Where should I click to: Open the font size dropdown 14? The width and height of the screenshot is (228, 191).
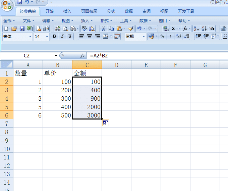[x=47, y=37]
